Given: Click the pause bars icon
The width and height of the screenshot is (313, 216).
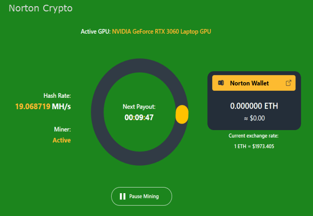Looking at the screenshot, I should [123, 196].
